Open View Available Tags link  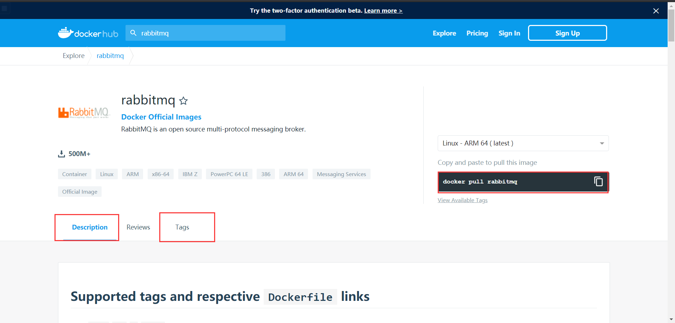pyautogui.click(x=463, y=200)
